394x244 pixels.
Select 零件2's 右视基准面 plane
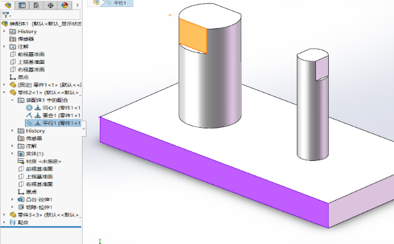pos(35,184)
